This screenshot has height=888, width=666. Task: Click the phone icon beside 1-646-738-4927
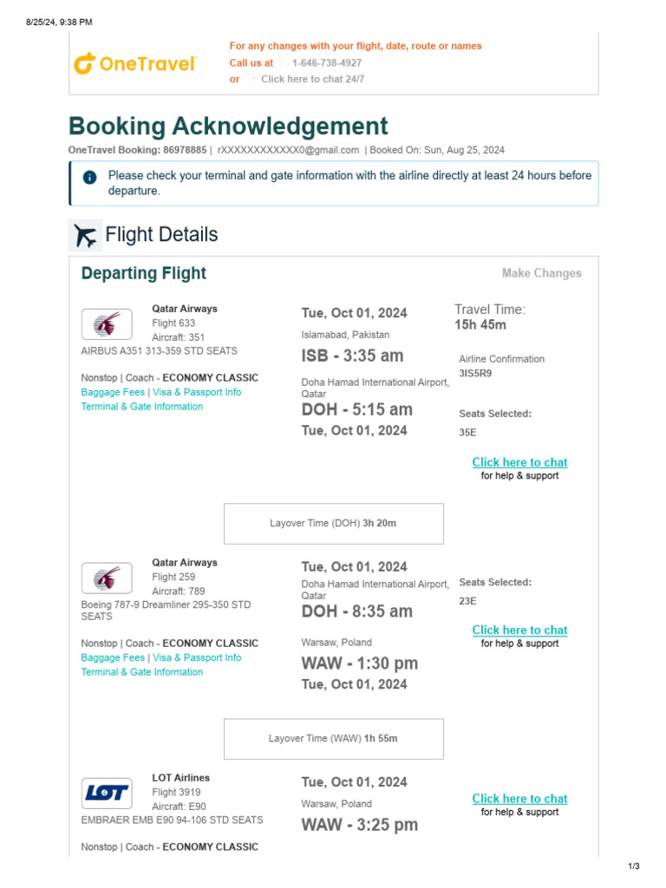[284, 63]
